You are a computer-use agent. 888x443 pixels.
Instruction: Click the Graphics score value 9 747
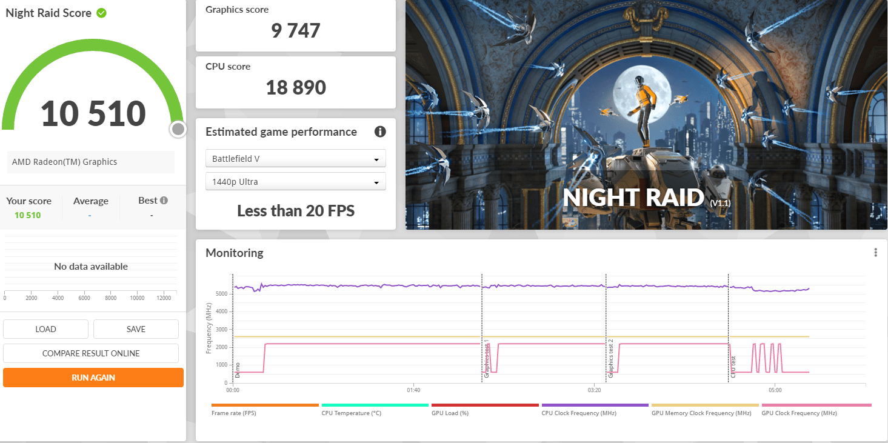pos(296,31)
